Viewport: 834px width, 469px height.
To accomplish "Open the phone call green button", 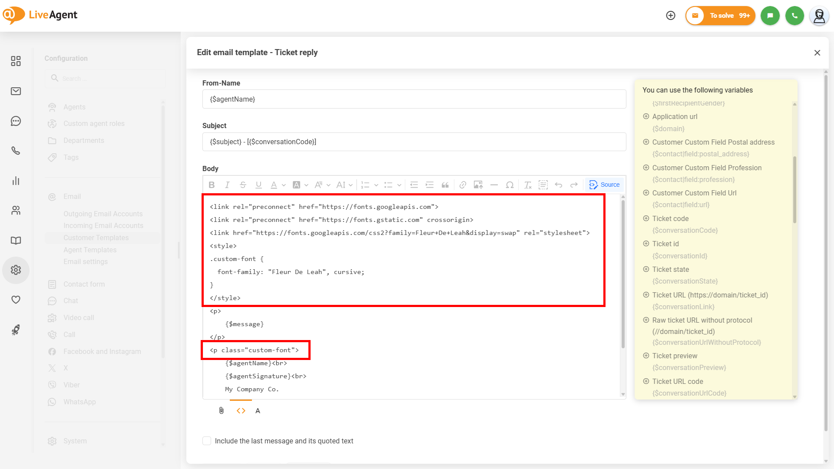I will pyautogui.click(x=794, y=16).
